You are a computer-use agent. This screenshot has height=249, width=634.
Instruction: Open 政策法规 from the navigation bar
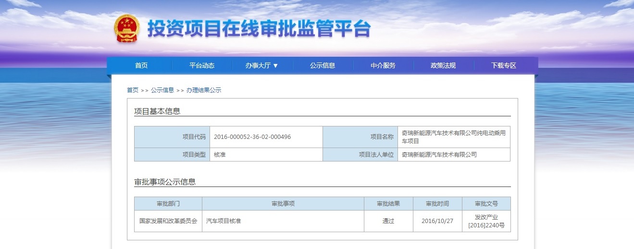[443, 66]
